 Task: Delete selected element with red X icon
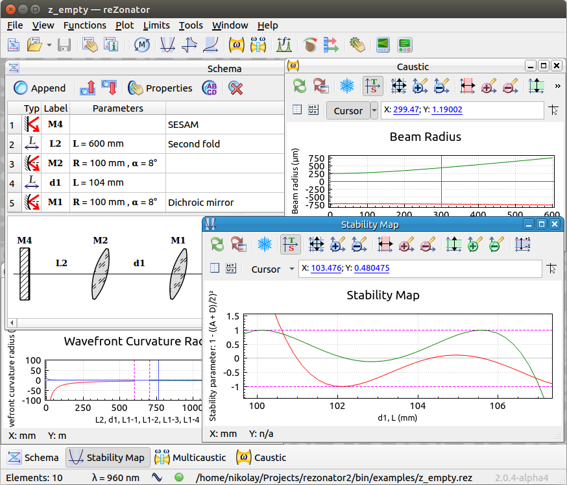click(x=236, y=88)
